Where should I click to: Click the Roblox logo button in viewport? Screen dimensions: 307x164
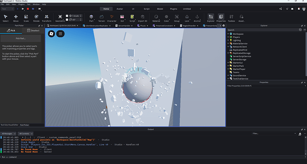[x=52, y=34]
